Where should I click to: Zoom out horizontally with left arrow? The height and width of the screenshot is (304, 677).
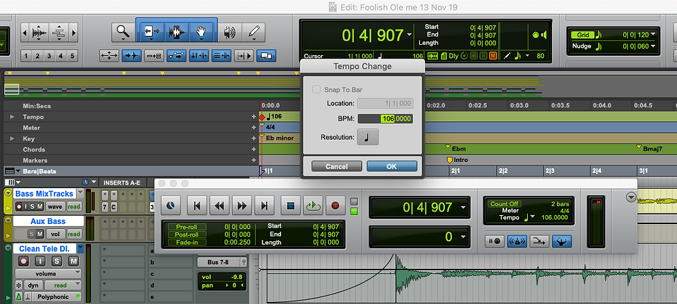[25, 32]
